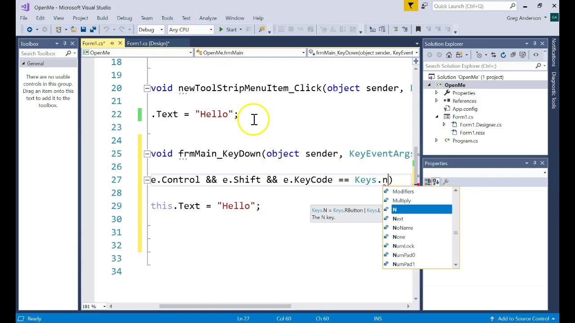
Task: Expand the References node
Action: click(x=436, y=101)
